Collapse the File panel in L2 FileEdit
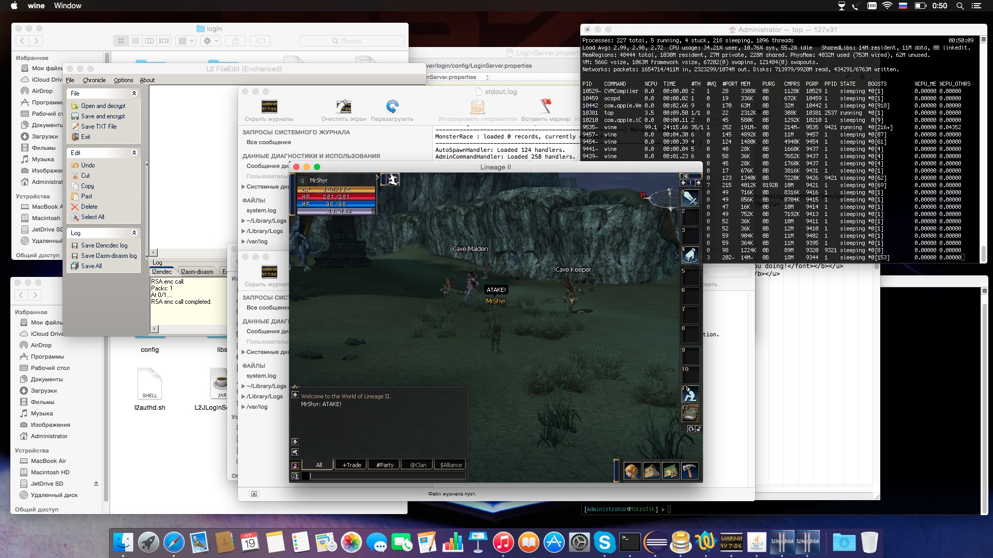 coord(134,94)
